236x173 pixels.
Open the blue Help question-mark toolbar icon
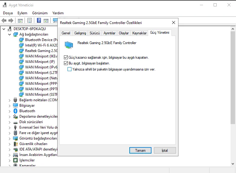(x=39, y=20)
